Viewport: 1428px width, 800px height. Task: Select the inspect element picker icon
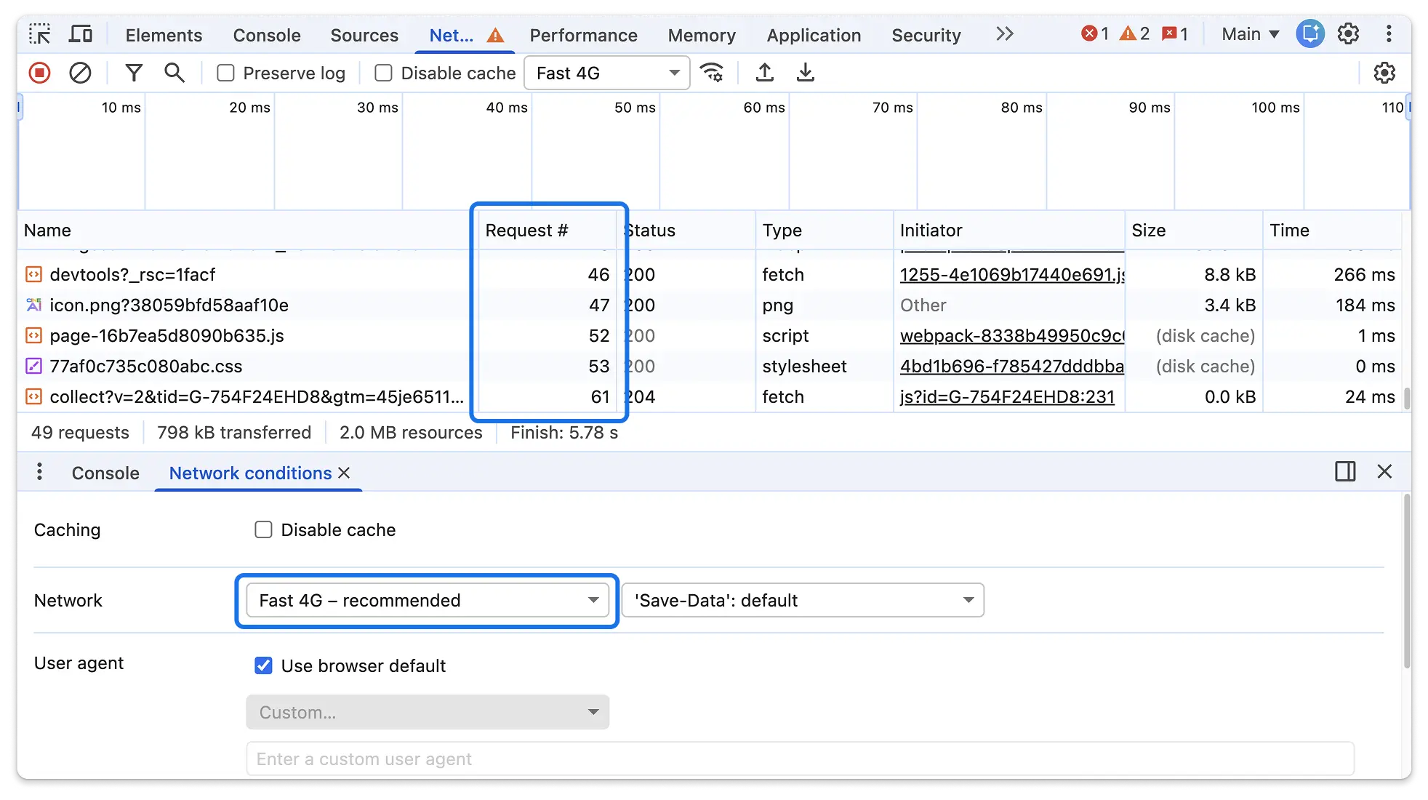pyautogui.click(x=40, y=34)
